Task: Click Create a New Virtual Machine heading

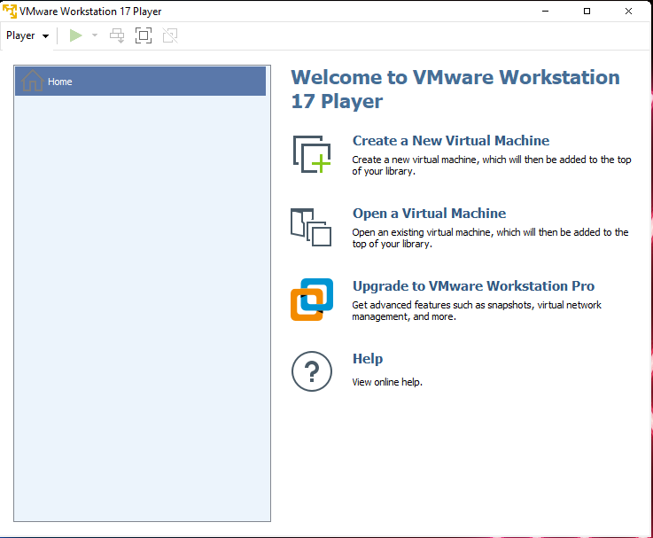Action: [x=451, y=141]
